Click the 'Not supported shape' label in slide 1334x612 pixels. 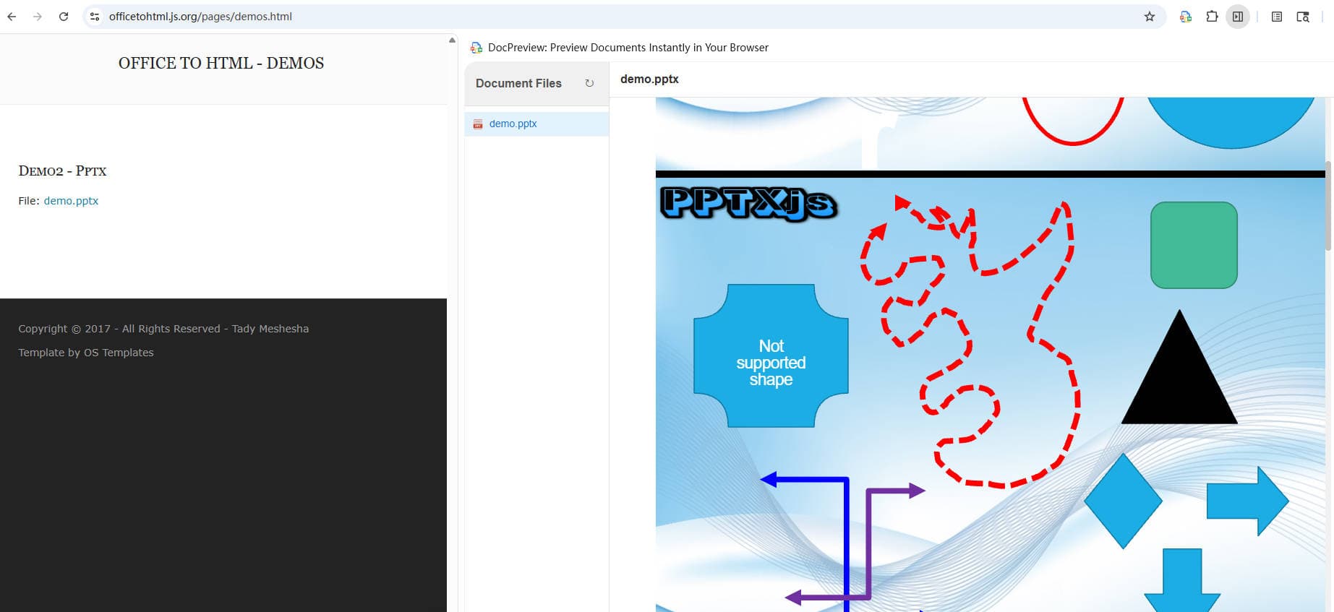(x=771, y=363)
